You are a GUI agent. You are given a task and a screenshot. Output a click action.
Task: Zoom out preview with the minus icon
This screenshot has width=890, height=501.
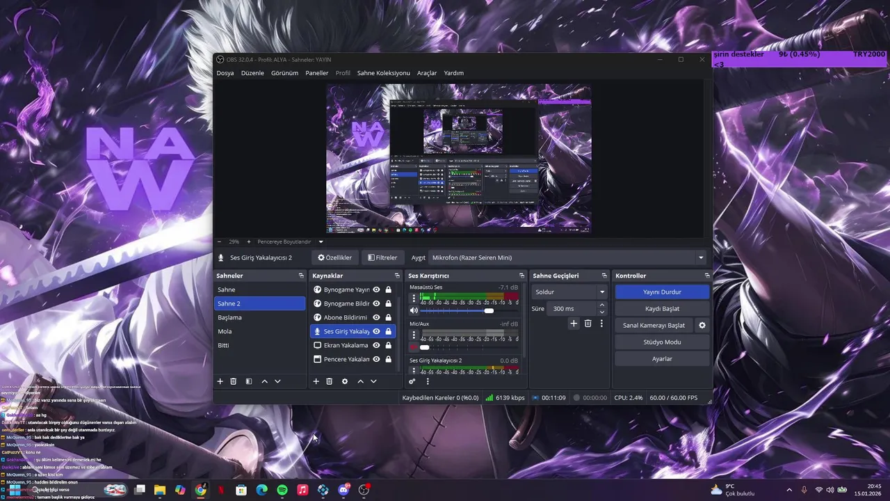point(219,241)
